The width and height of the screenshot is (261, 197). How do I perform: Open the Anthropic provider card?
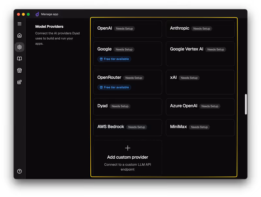pos(200,29)
